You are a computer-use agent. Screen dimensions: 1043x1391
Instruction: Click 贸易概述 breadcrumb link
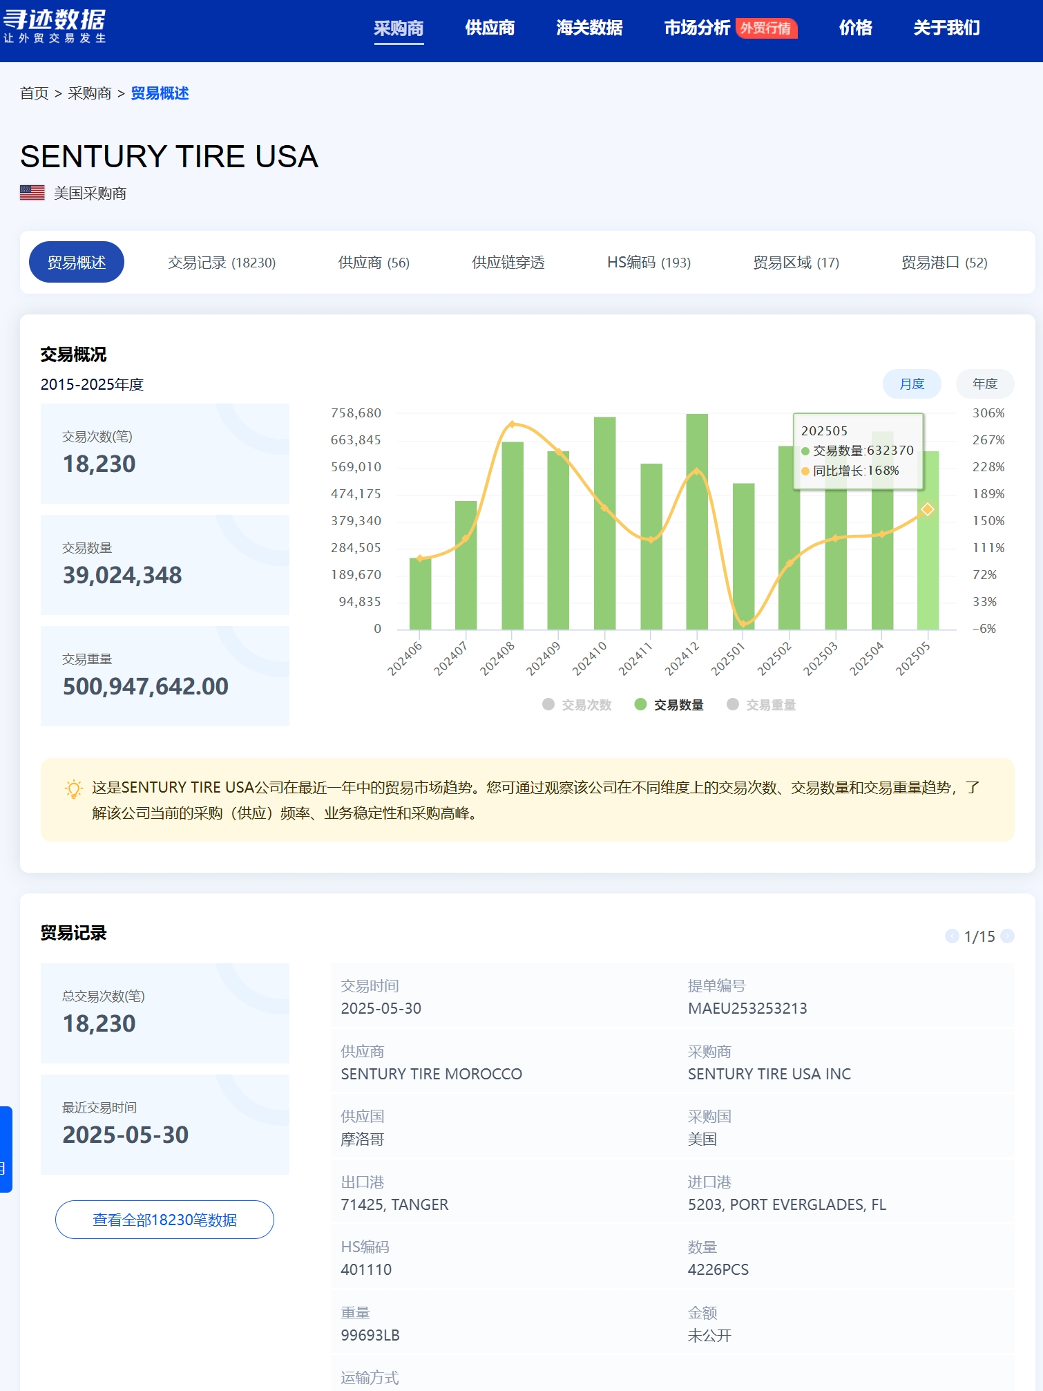[160, 93]
